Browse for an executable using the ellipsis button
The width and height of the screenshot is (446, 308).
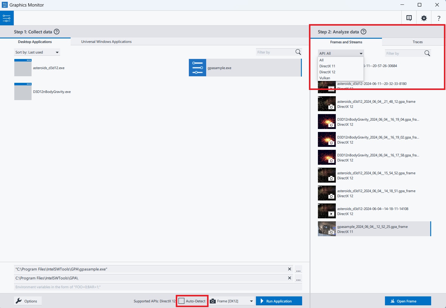[x=298, y=269]
